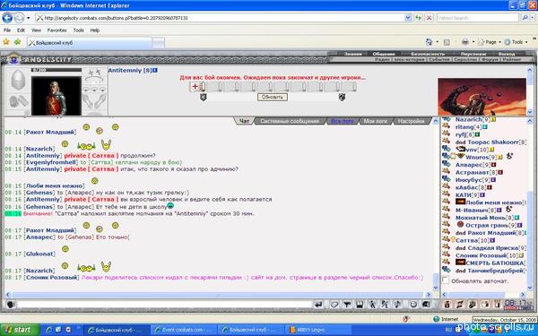The image size is (538, 336).
Task: Open the address bar history dropdown arrow
Action: (408, 18)
